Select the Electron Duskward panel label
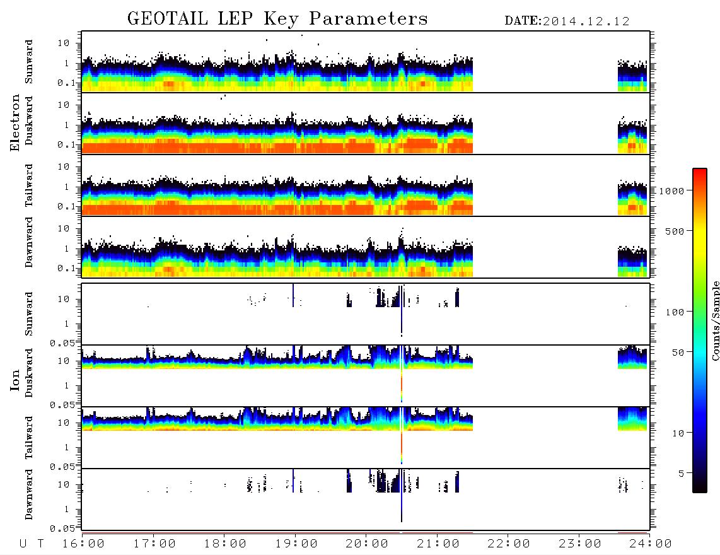Viewport: 720px width, 555px height. click(x=29, y=121)
